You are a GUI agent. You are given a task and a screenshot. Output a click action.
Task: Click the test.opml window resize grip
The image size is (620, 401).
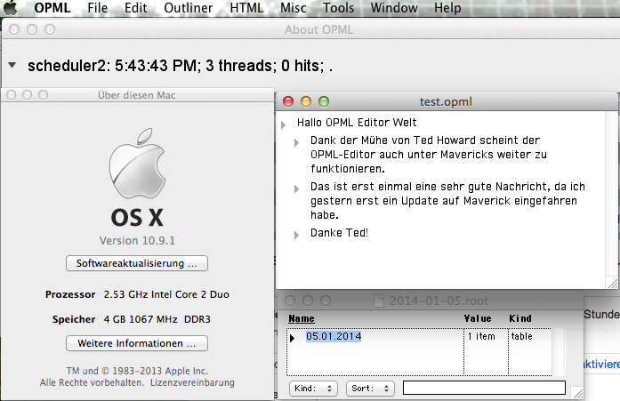pos(613,284)
